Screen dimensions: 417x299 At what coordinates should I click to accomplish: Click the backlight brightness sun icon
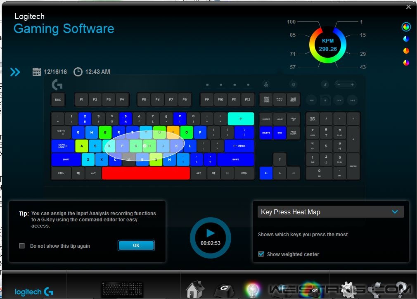point(293,85)
